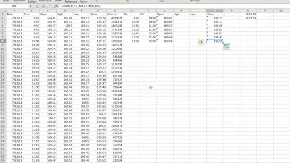
Task: Click the Date header cell
Action: [x=14, y=14]
